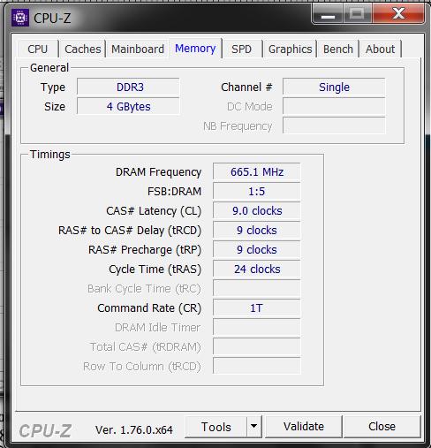The image size is (431, 448).
Task: Click the CPU-Z app icon in title bar
Action: pyautogui.click(x=20, y=18)
